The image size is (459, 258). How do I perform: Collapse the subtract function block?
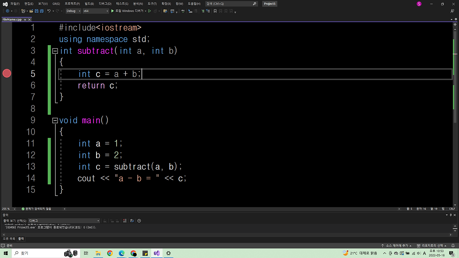[x=55, y=51]
